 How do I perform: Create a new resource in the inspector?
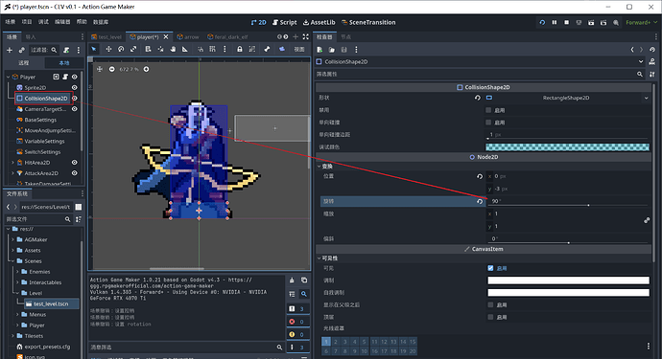319,50
